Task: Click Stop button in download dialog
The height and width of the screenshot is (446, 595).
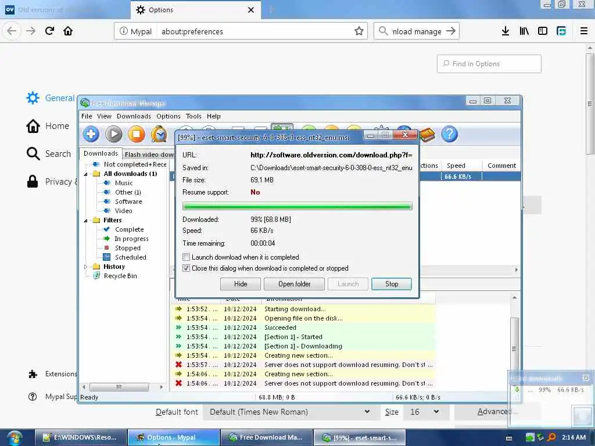Action: (392, 284)
